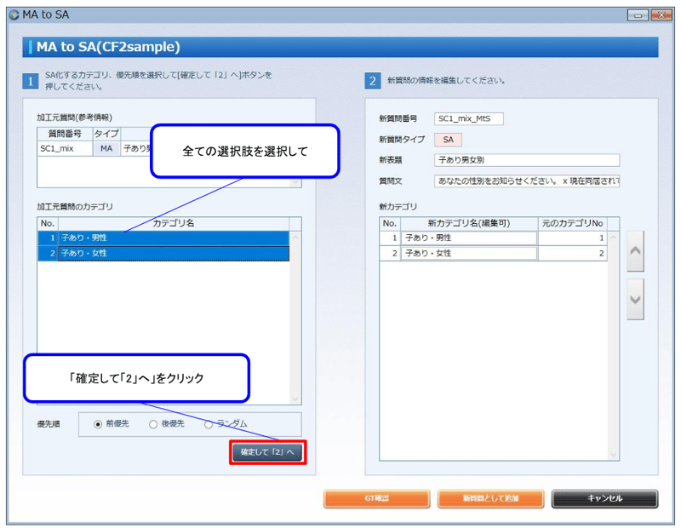Close the MA to SA window
Screen dimensions: 681x528
click(x=661, y=14)
